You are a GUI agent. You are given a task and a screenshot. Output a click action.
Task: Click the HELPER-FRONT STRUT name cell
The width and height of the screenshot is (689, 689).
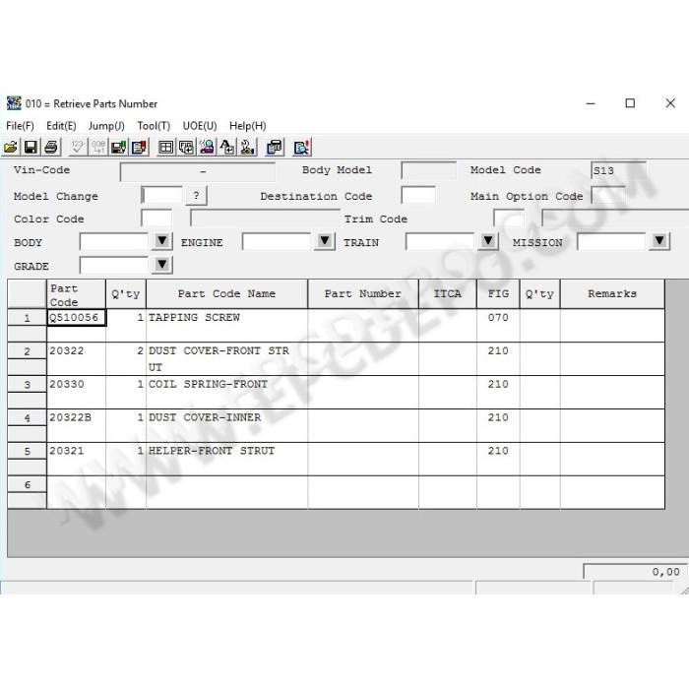point(226,460)
